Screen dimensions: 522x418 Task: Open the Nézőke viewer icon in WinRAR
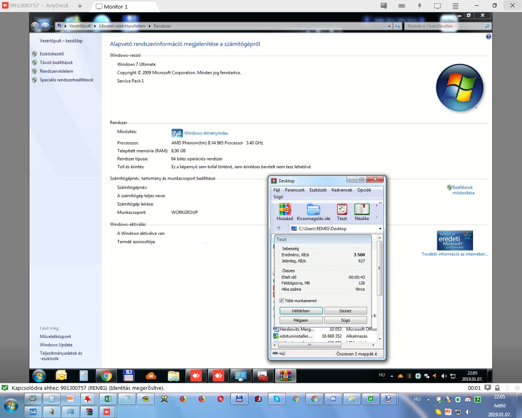coord(362,212)
